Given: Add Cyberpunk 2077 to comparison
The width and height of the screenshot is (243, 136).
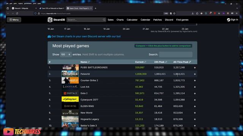Looking at the screenshot, I should (x=195, y=100).
